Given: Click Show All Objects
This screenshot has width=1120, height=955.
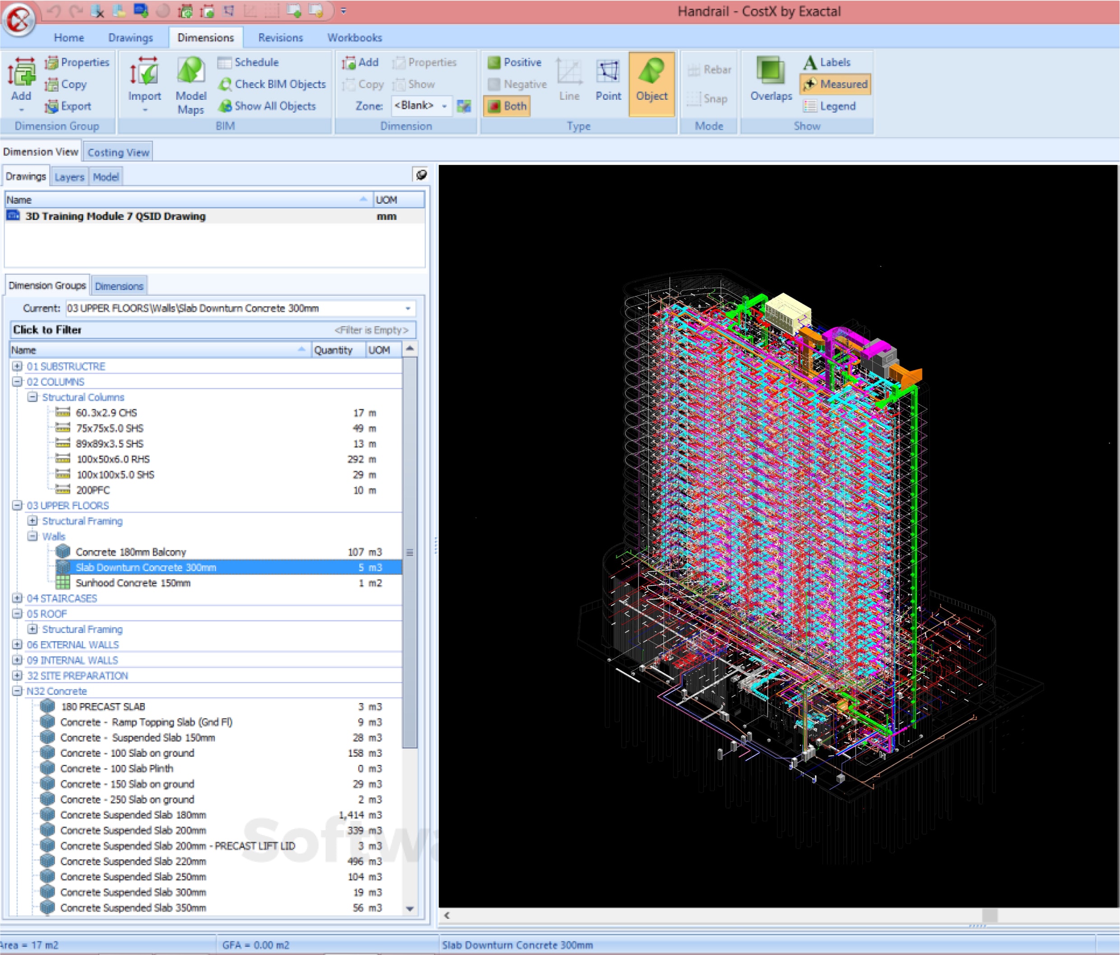Looking at the screenshot, I should pos(267,106).
